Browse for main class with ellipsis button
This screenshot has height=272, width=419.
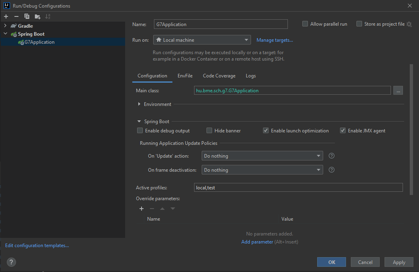click(x=398, y=90)
